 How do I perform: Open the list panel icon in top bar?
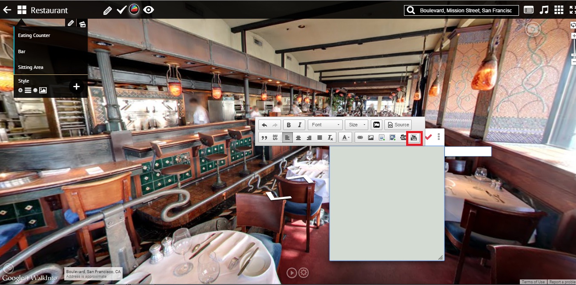529,10
